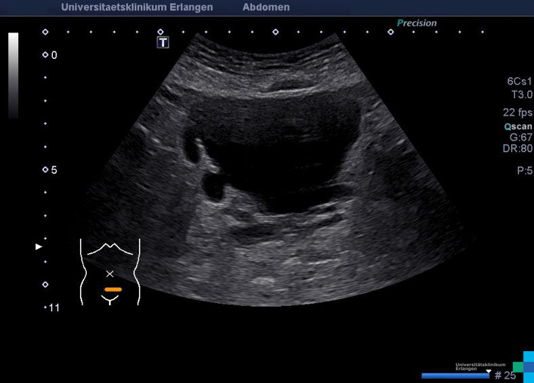Select the orange probe position marker

[112, 290]
